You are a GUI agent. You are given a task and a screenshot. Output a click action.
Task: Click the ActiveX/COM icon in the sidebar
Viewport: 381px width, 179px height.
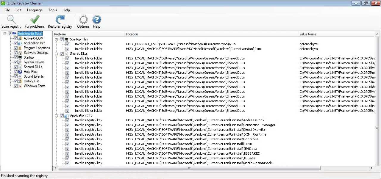(20, 38)
